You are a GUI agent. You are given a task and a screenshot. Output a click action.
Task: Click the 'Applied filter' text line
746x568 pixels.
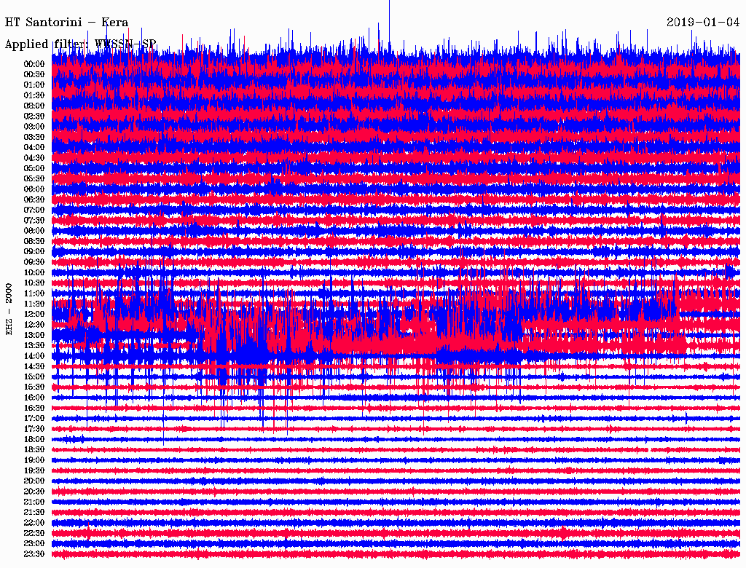[80, 44]
